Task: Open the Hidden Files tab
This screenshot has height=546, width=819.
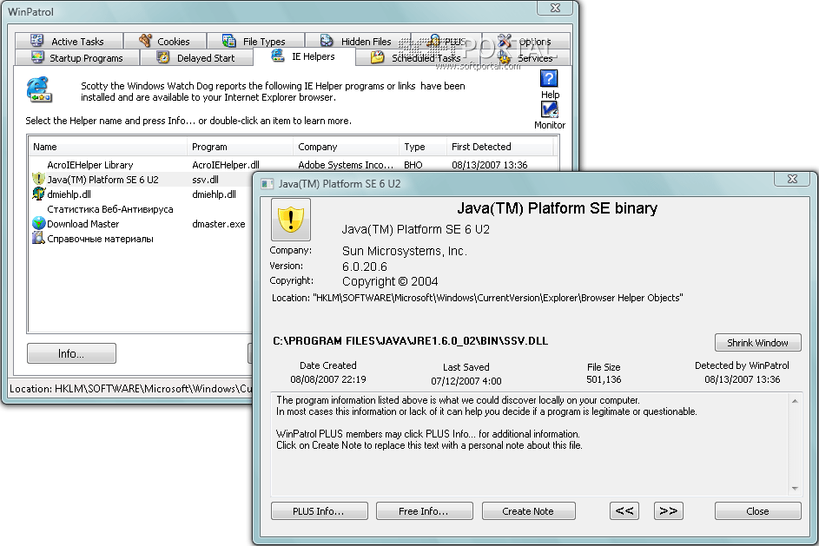Action: pyautogui.click(x=358, y=41)
